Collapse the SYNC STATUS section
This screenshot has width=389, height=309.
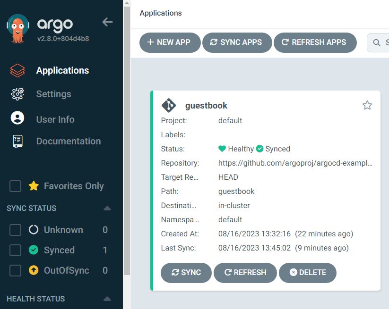click(107, 208)
